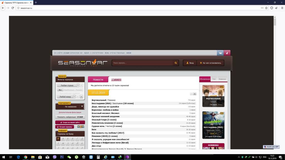Open the Firefox hamburger menu
The width and height of the screenshot is (285, 160).
(282, 8)
